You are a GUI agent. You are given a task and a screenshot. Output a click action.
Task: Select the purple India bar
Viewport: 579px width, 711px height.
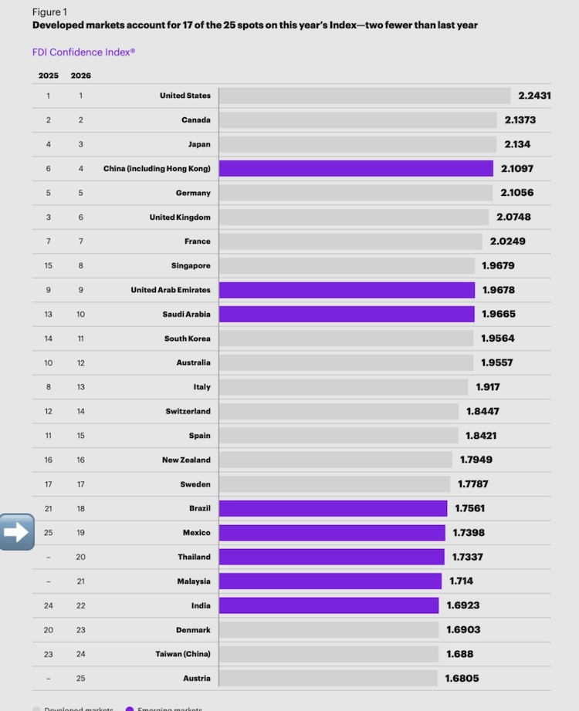coord(329,605)
